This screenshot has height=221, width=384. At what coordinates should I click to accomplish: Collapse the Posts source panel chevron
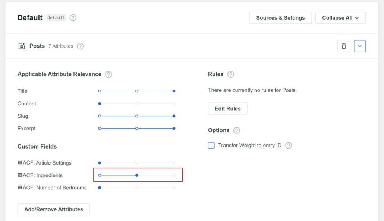tap(360, 46)
